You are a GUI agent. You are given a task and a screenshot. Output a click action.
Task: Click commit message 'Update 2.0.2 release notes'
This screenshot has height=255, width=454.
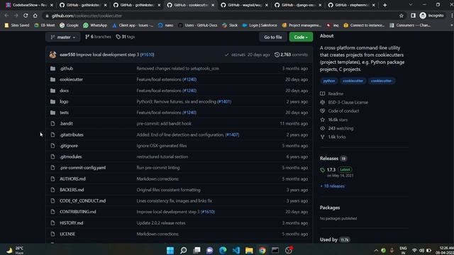[x=161, y=223]
